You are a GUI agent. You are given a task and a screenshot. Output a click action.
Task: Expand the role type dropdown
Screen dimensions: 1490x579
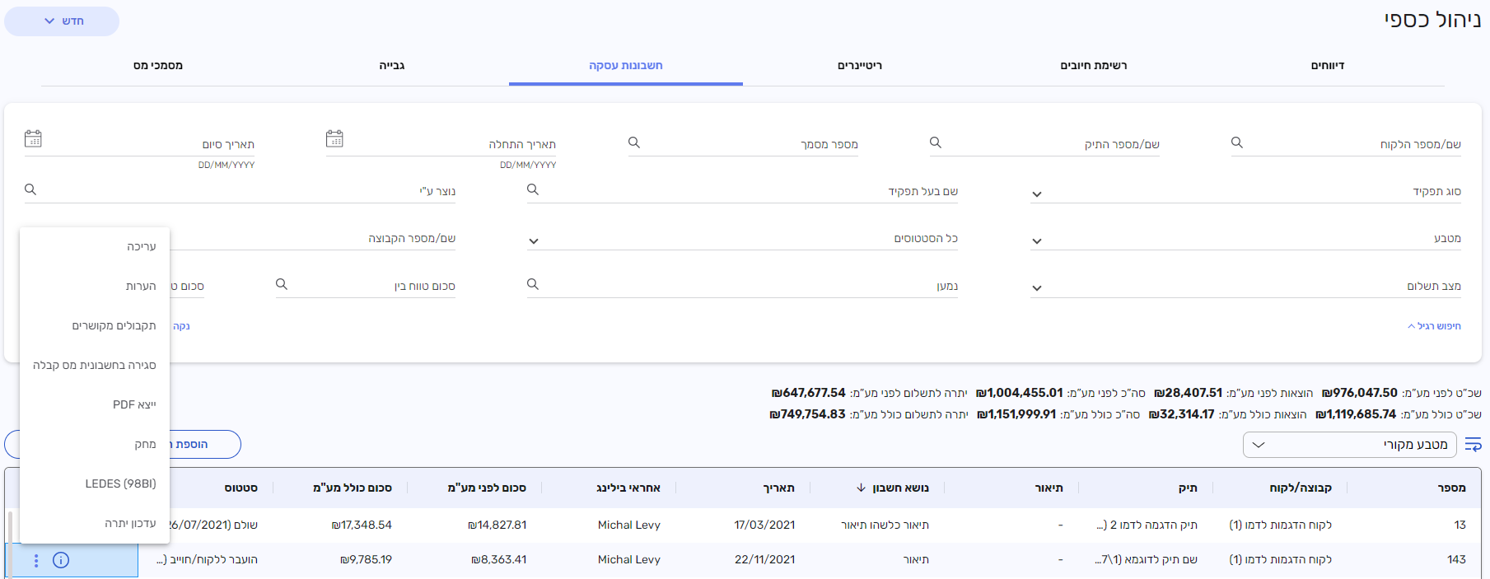point(1037,194)
